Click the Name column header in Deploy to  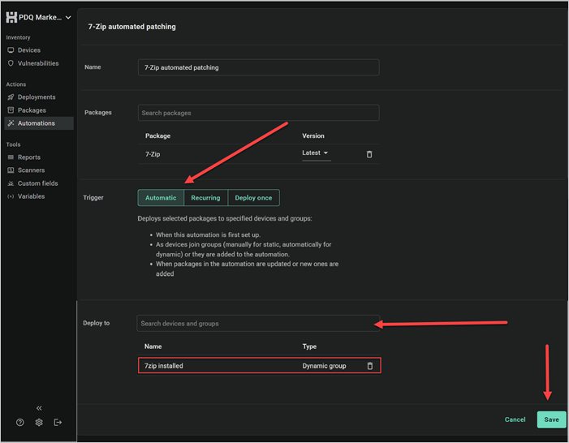tap(153, 346)
